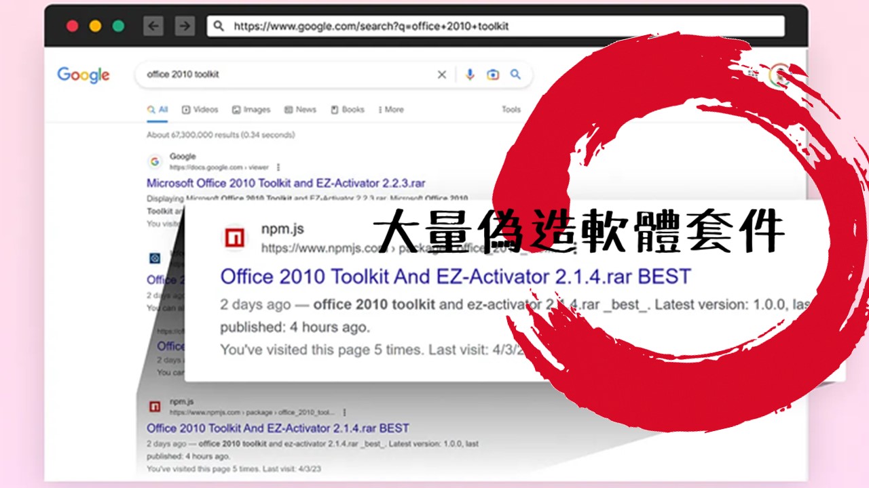Click the Google favicon of first result

[x=155, y=161]
